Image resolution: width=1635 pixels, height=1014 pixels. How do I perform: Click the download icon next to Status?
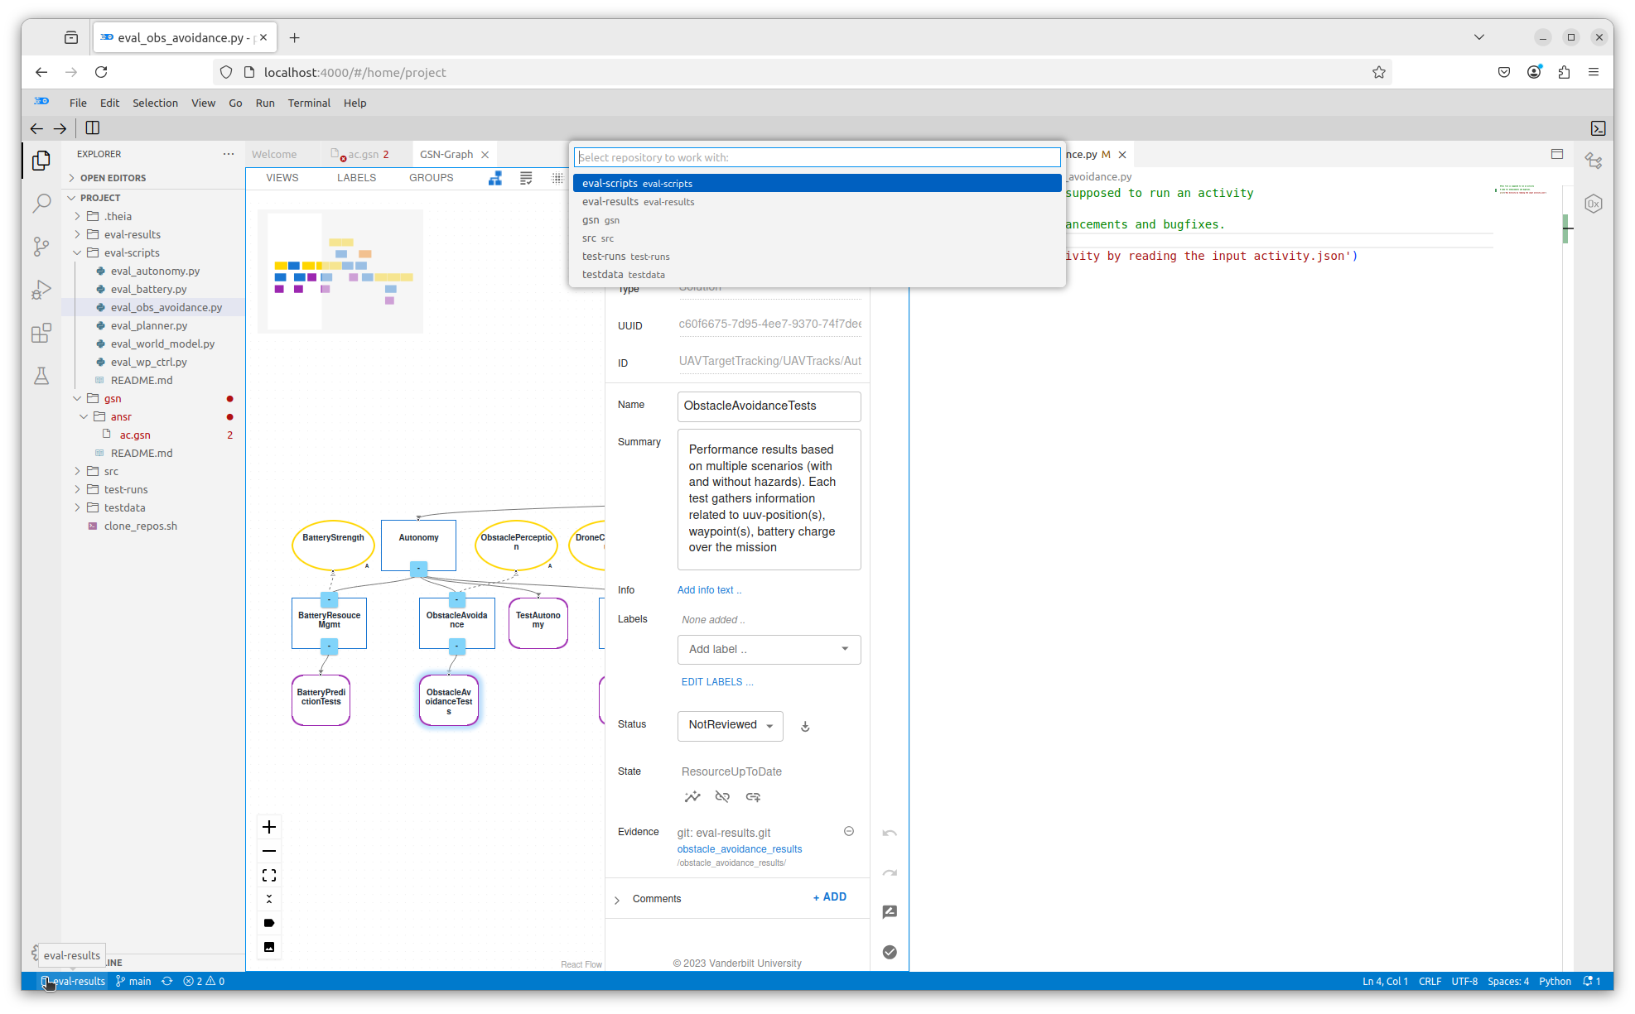[805, 727]
